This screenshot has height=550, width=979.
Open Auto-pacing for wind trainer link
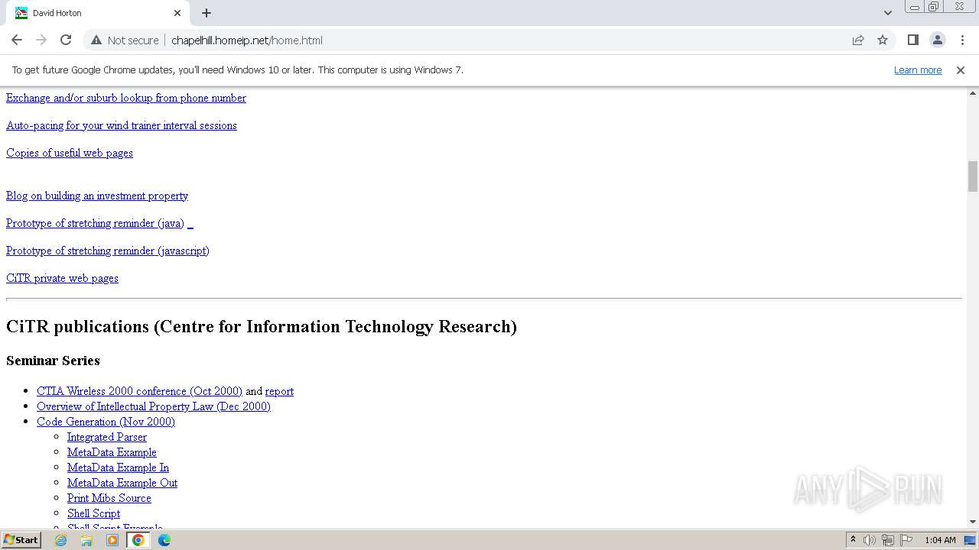[x=122, y=125]
